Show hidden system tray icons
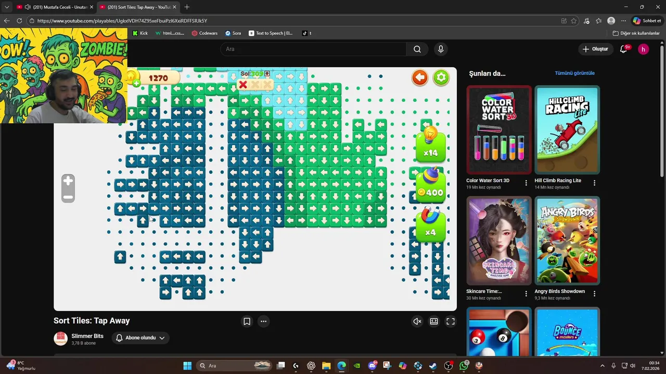The height and width of the screenshot is (374, 666). tap(603, 366)
